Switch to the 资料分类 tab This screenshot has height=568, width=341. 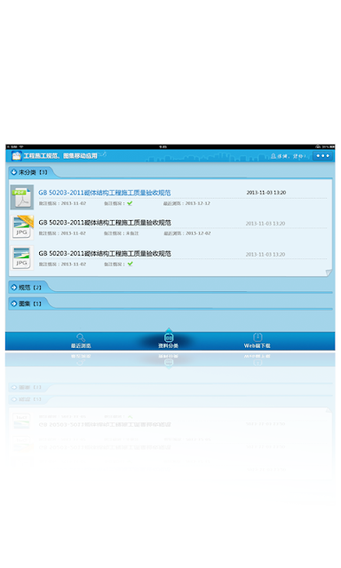tap(169, 340)
